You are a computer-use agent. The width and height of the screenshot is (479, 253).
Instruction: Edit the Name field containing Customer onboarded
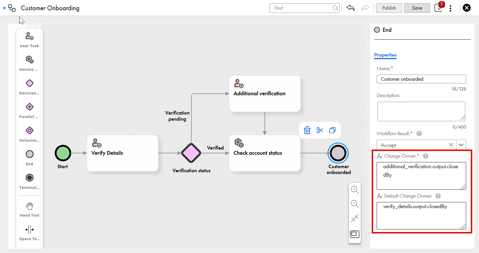pyautogui.click(x=421, y=79)
